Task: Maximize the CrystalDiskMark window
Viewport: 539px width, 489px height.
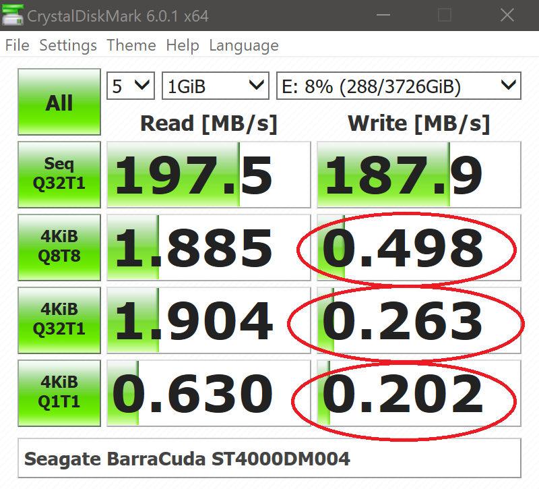Action: point(445,15)
